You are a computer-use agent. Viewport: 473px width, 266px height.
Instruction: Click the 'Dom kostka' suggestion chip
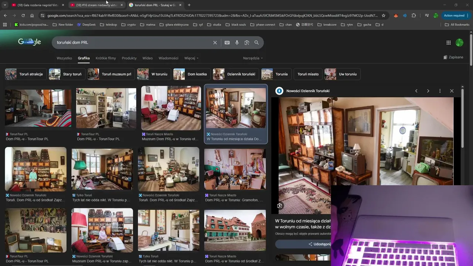pos(192,74)
